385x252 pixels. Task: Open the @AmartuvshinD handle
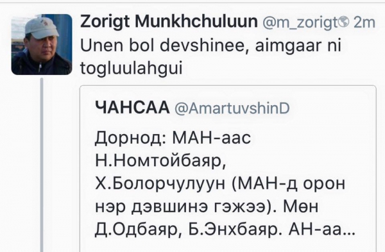point(232,108)
